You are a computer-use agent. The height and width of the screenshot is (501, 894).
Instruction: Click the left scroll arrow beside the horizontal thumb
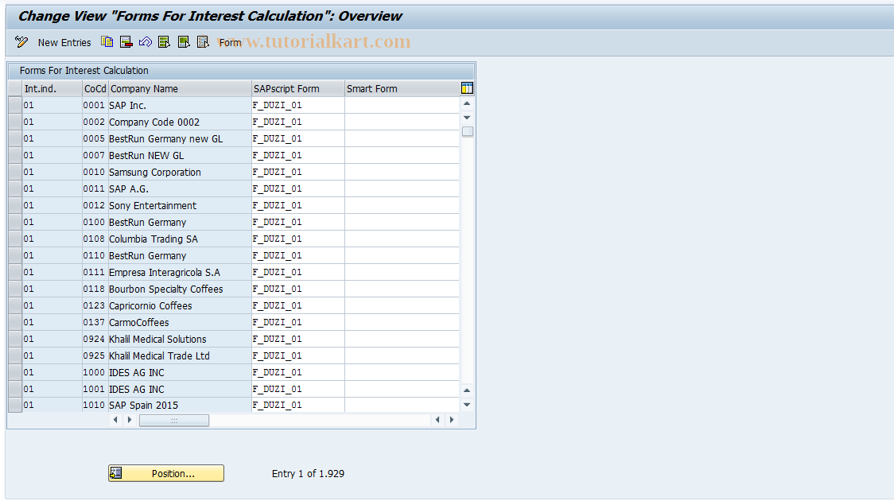click(116, 420)
